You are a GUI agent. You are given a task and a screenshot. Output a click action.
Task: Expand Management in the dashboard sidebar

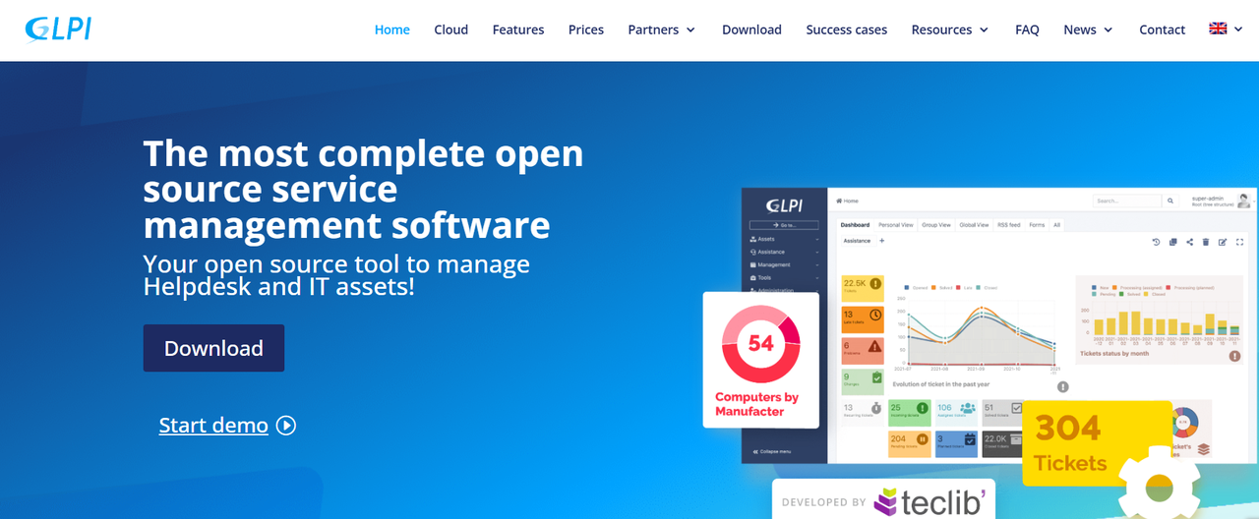coord(784,264)
